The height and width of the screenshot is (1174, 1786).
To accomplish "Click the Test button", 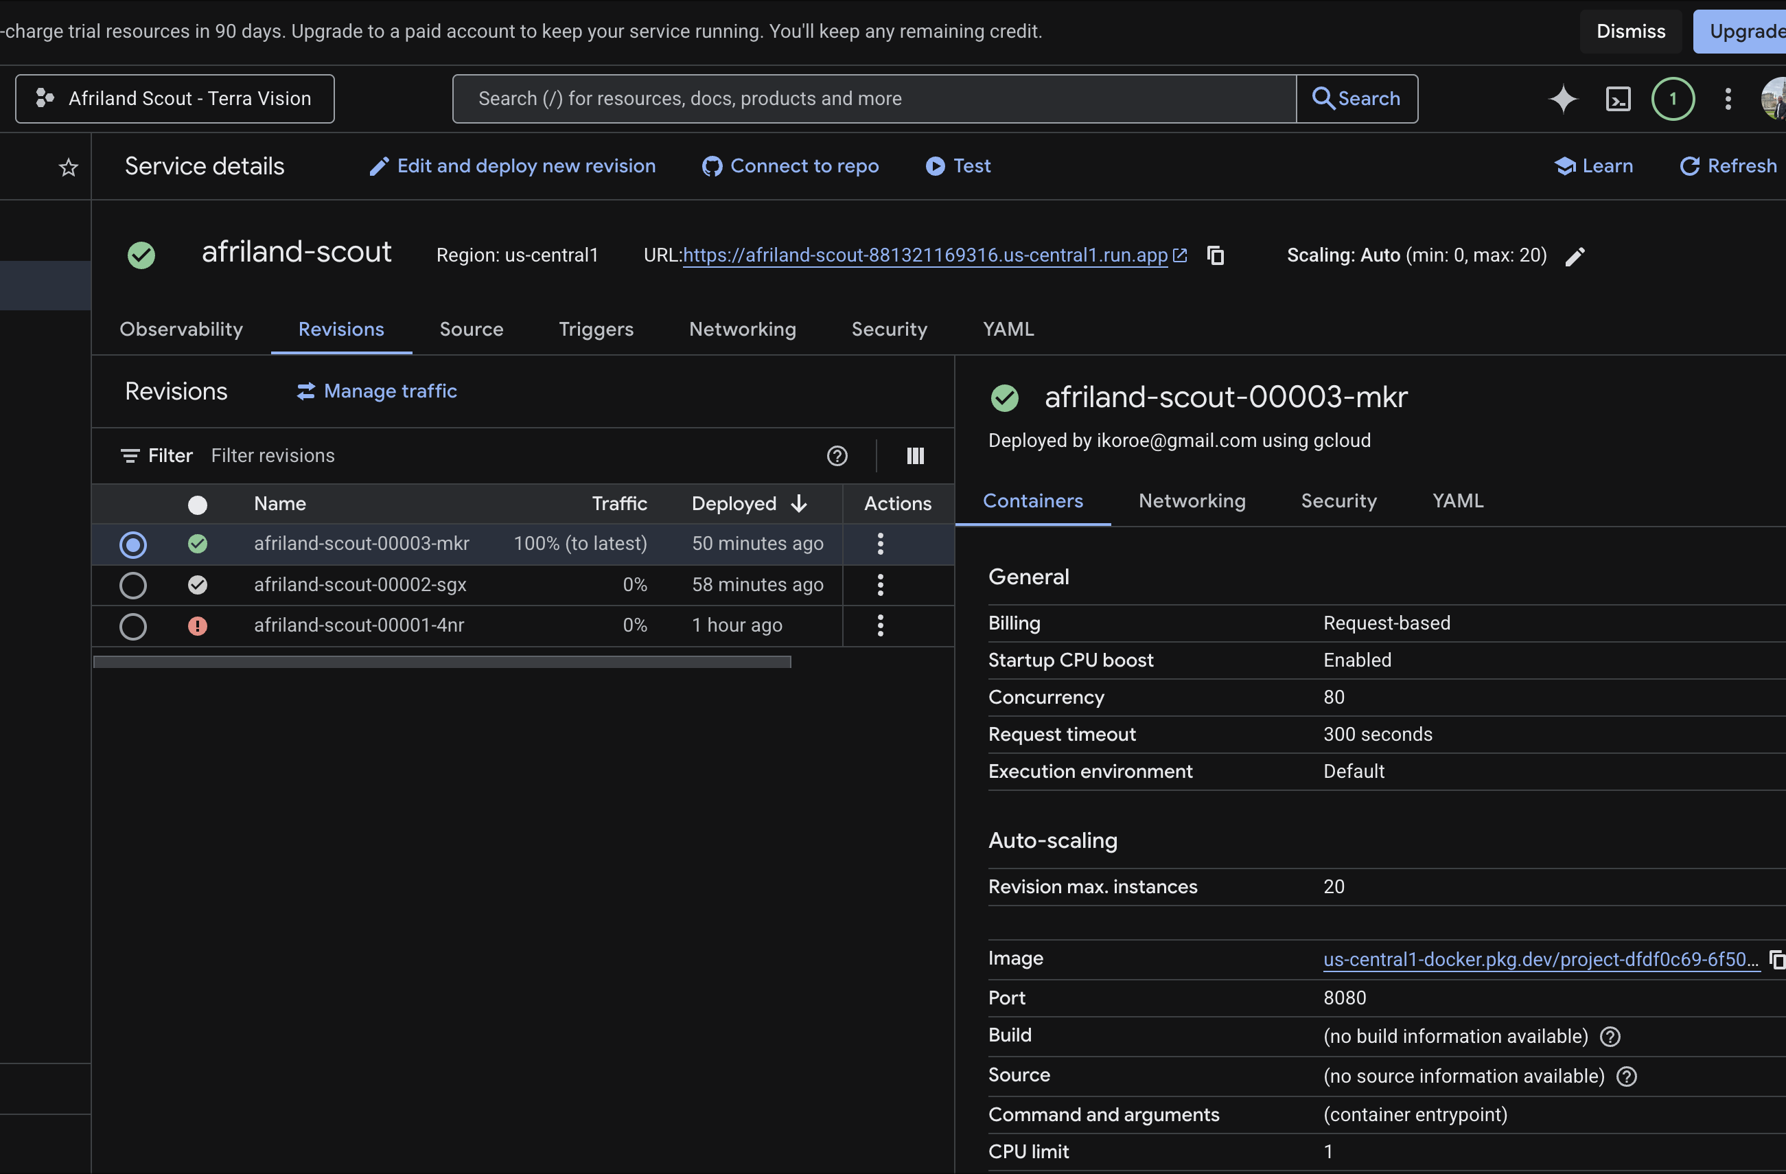I will (958, 166).
